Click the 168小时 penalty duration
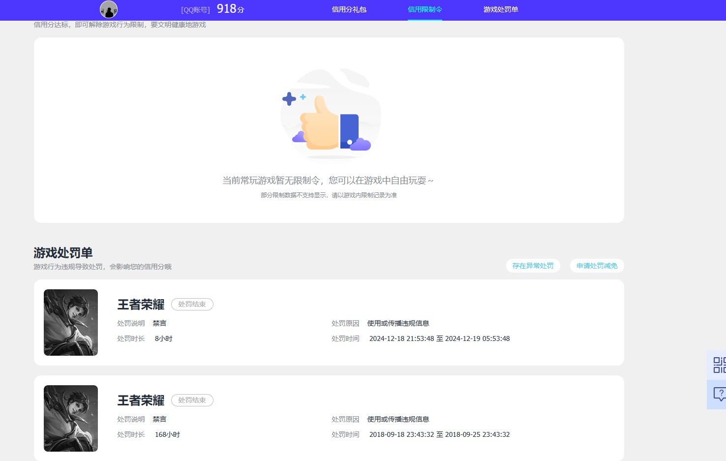Image resolution: width=726 pixels, height=461 pixels. click(167, 434)
